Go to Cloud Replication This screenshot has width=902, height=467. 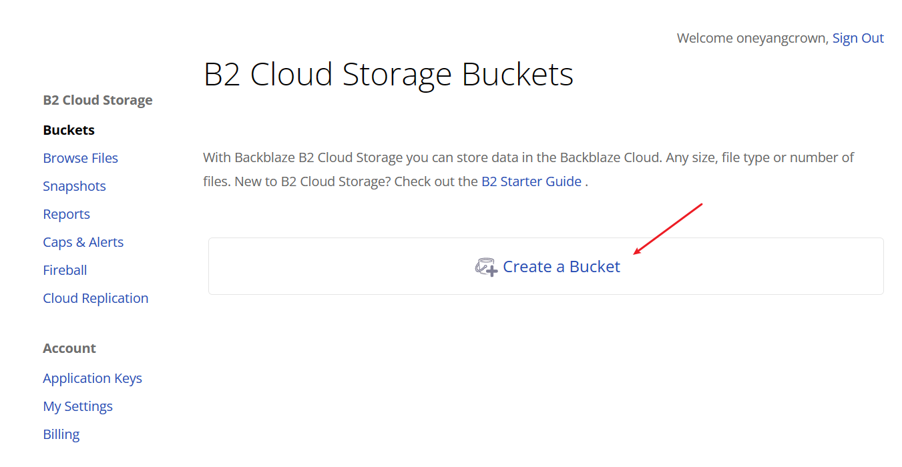coord(95,298)
